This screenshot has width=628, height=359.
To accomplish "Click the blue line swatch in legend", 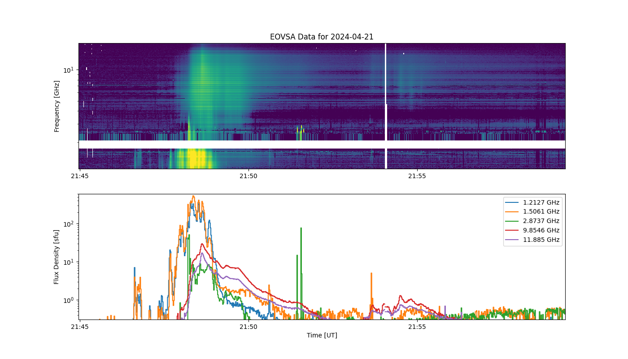I will [514, 202].
